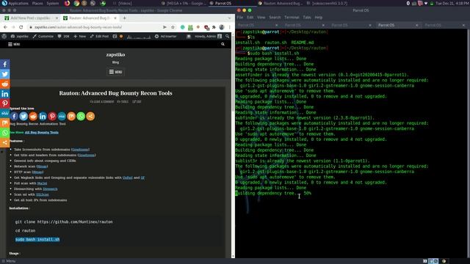Click Edit Post in admin bar
The width and height of the screenshot is (470, 264).
pos(99,36)
